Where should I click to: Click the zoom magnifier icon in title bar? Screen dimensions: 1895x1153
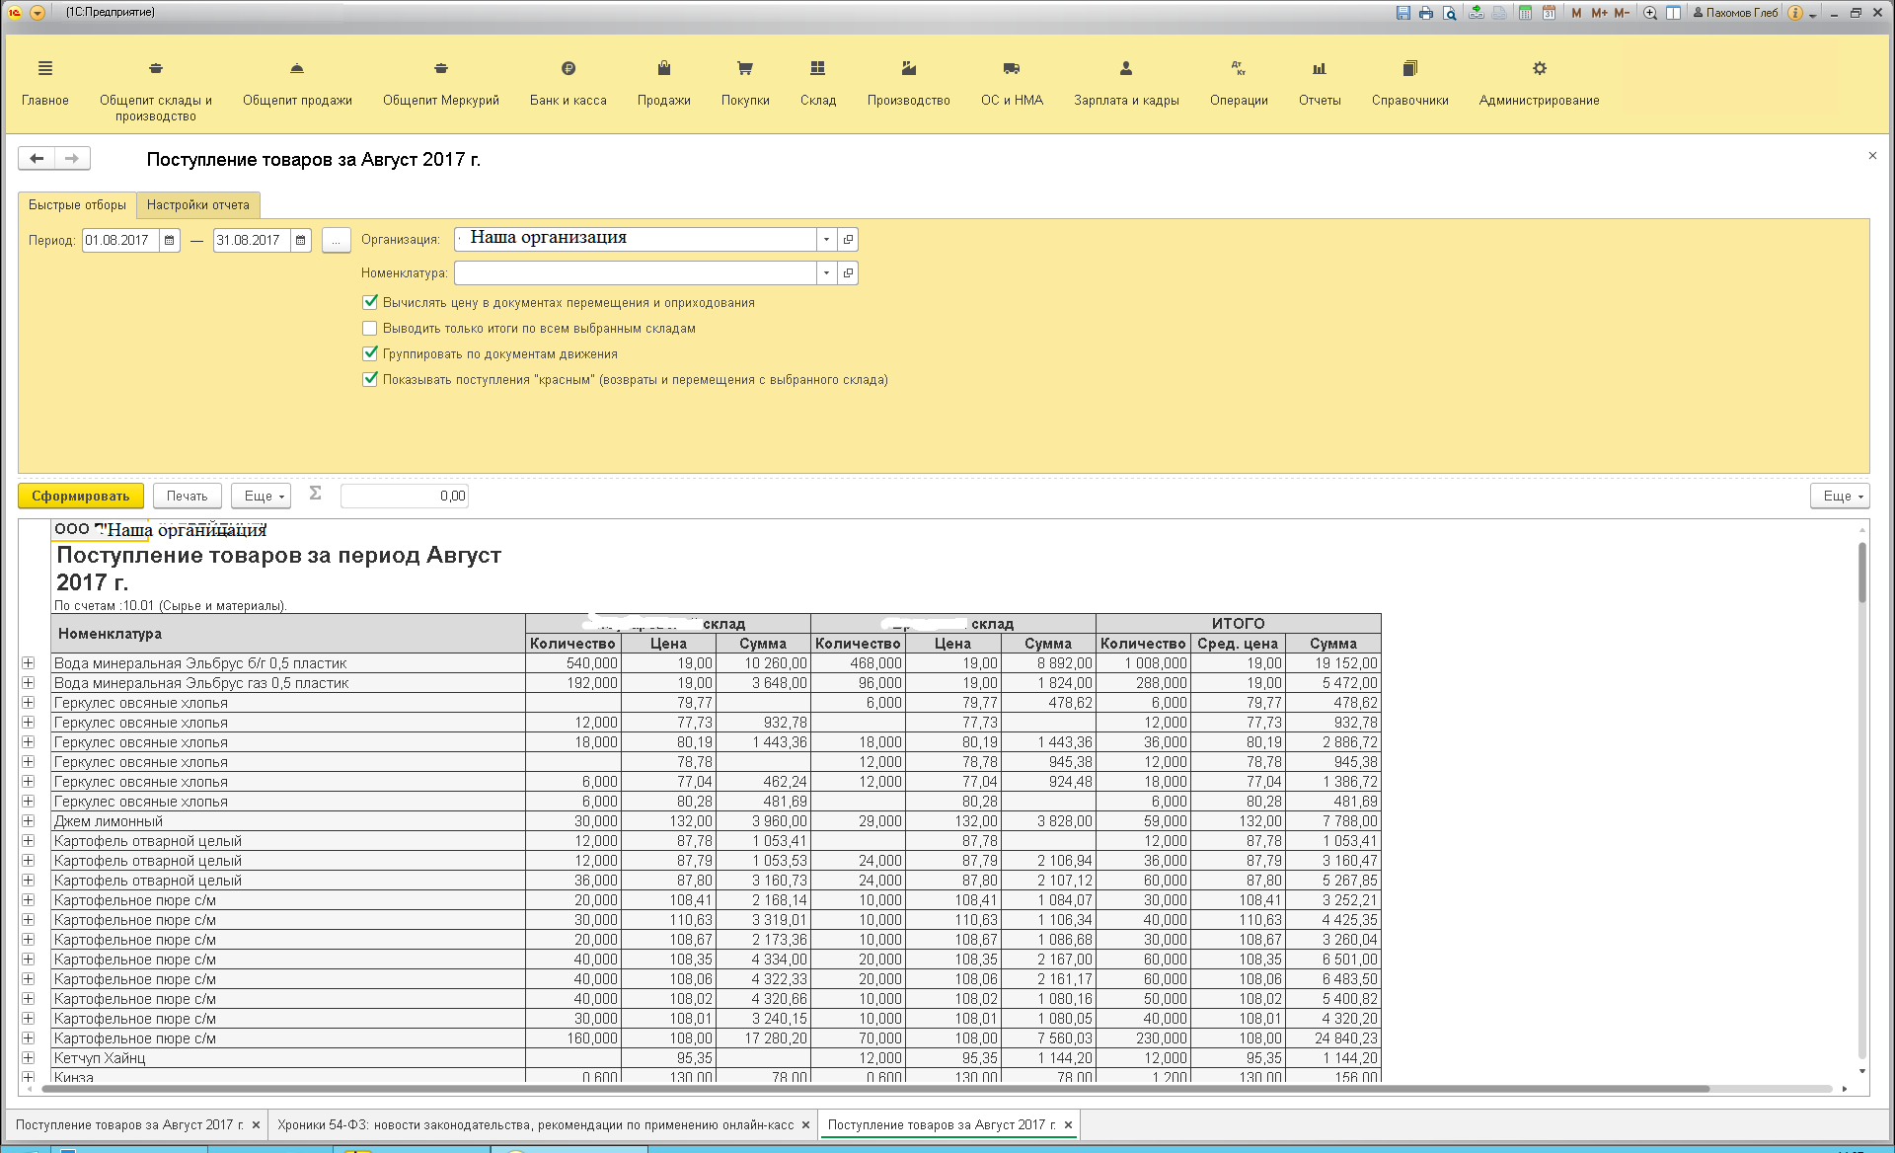click(x=1650, y=13)
